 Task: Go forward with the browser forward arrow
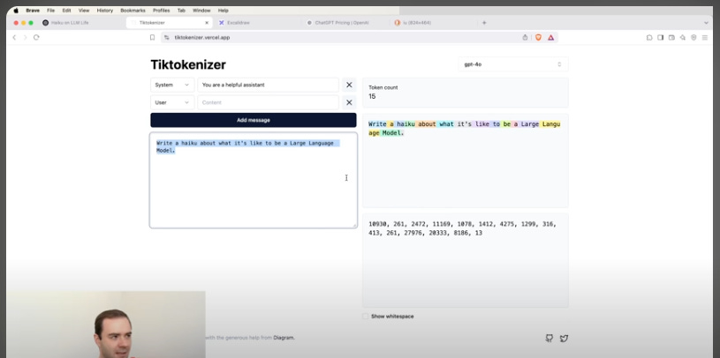click(x=26, y=38)
